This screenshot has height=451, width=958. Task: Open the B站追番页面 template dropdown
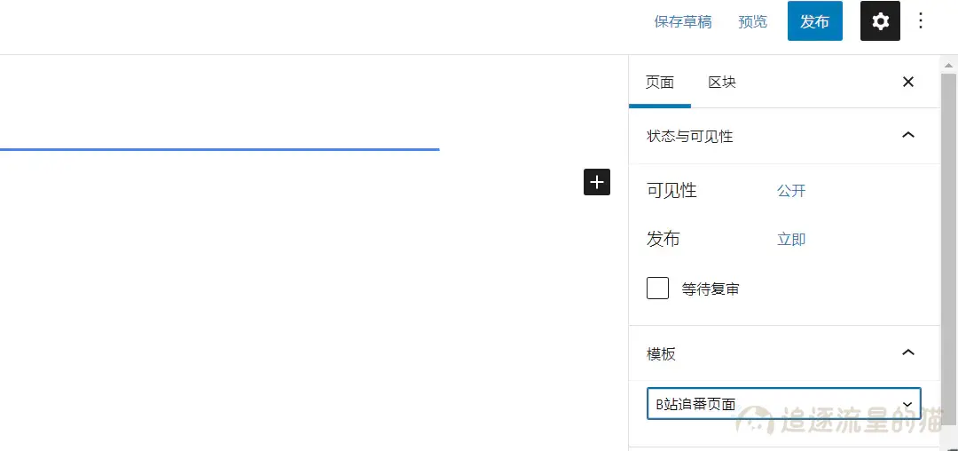783,404
